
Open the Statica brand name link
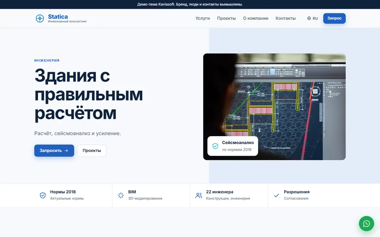click(x=58, y=16)
